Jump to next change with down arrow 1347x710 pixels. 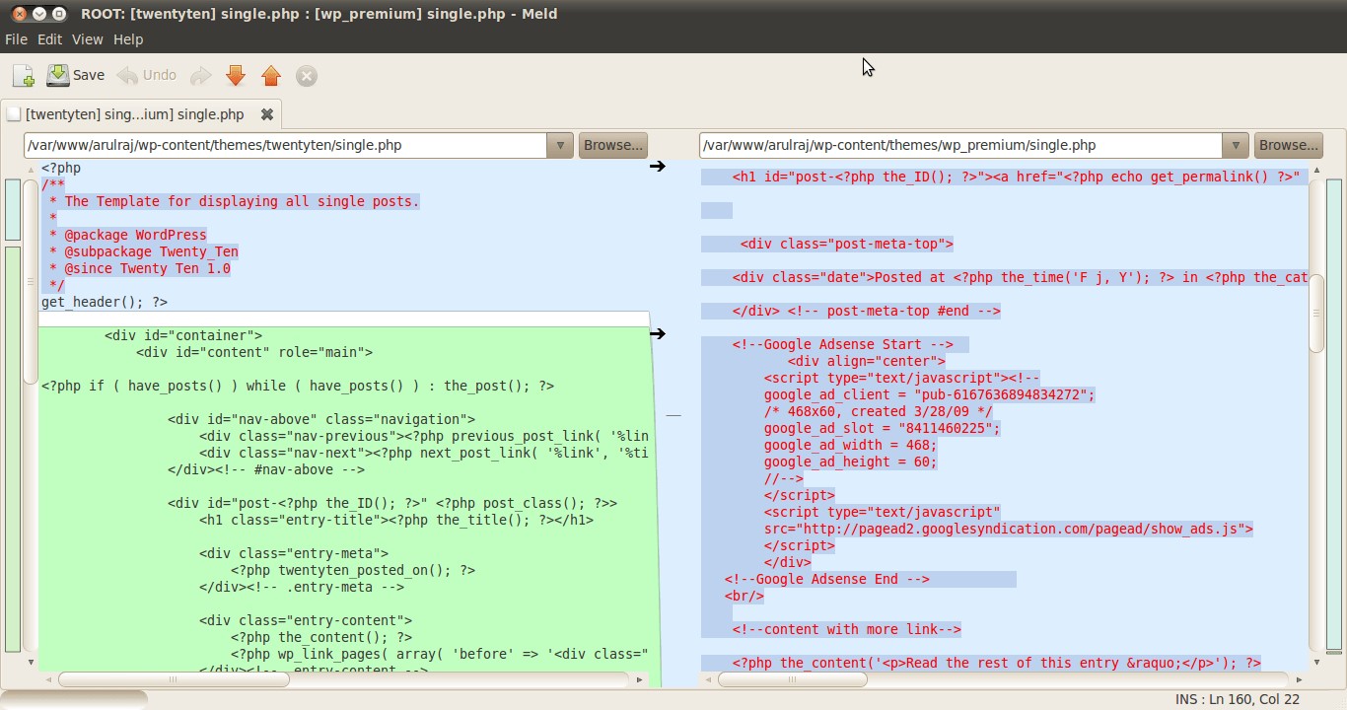(235, 76)
